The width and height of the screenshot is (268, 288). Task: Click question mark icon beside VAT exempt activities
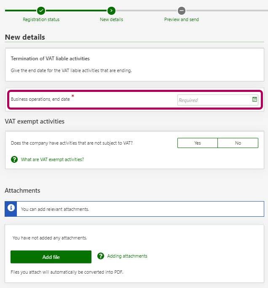pyautogui.click(x=14, y=159)
